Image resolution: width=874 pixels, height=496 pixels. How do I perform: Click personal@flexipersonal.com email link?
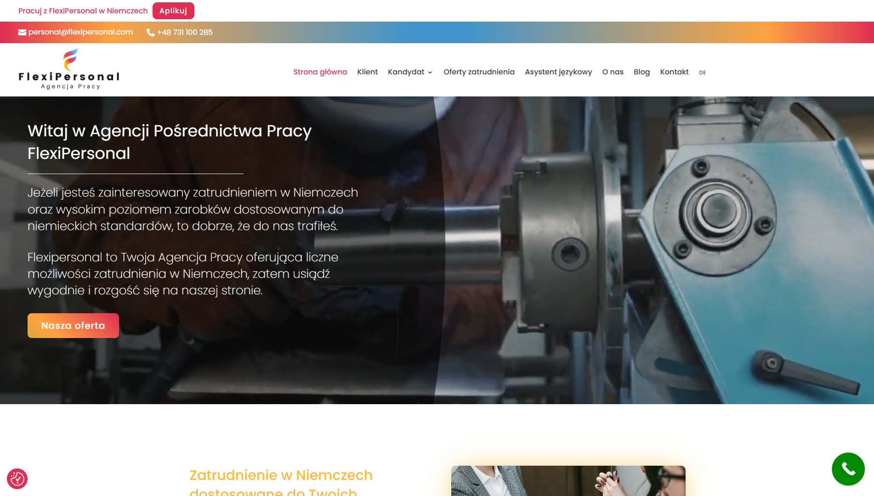point(80,32)
